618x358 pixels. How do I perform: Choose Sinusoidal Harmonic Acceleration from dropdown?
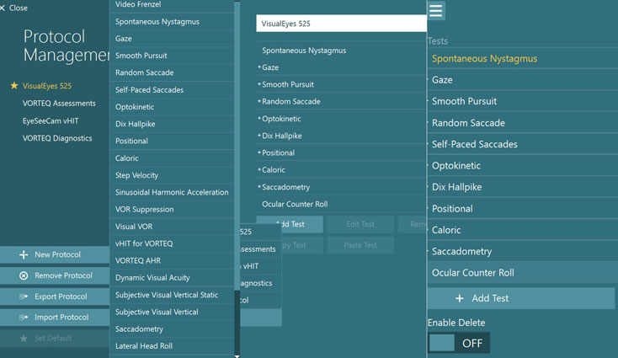[x=172, y=192]
